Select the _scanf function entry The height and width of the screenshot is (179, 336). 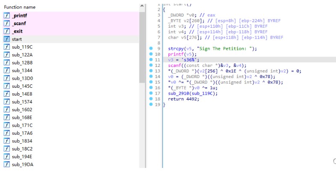point(71,23)
